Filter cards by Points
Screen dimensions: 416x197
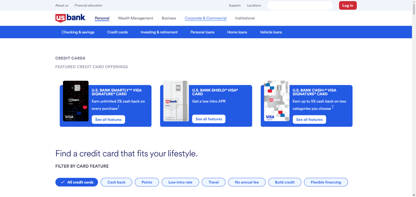(147, 182)
